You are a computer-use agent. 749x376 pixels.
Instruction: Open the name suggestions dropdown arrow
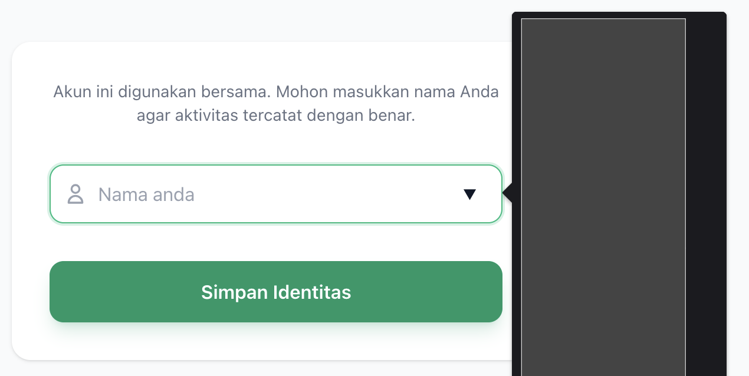pyautogui.click(x=469, y=194)
